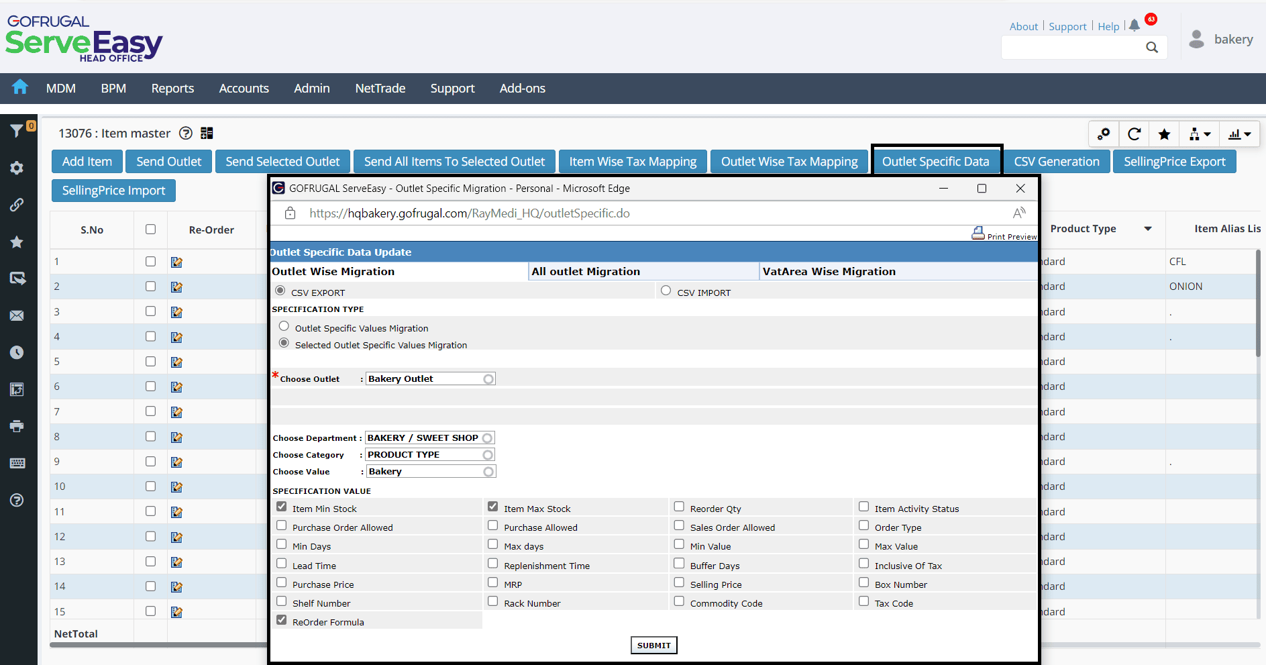Click the grid layout icon beside Item master
This screenshot has height=665, width=1266.
(207, 133)
